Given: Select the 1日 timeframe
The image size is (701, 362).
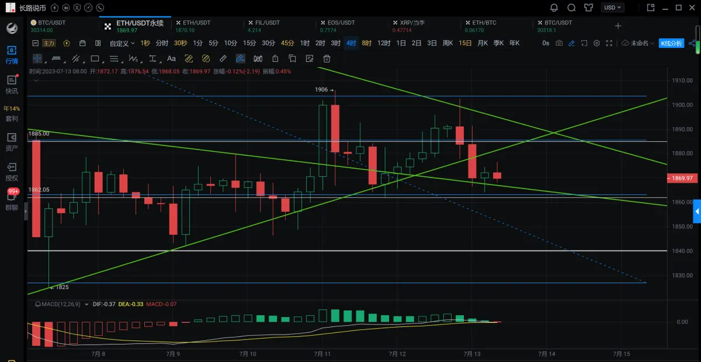Looking at the screenshot, I should click(x=401, y=43).
